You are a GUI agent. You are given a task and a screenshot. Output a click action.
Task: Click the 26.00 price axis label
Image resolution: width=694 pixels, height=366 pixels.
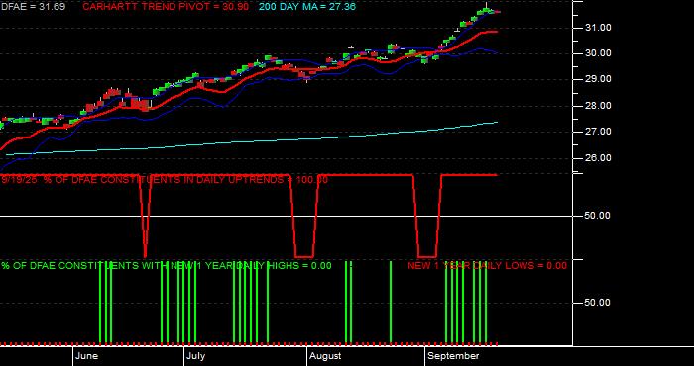tap(599, 158)
